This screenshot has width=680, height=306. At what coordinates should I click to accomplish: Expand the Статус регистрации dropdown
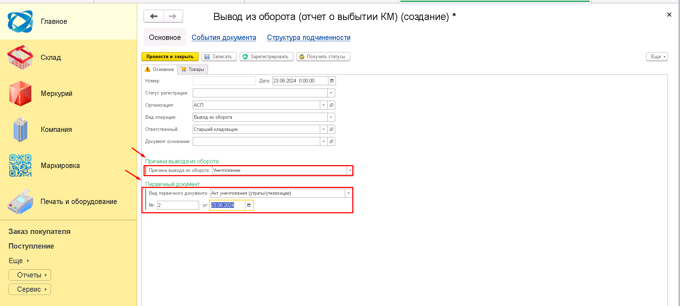331,93
